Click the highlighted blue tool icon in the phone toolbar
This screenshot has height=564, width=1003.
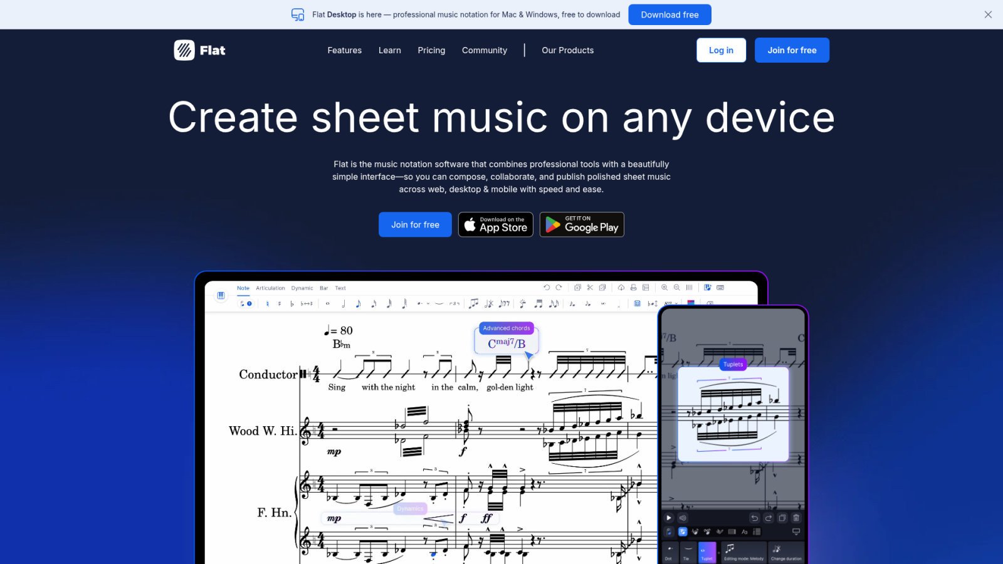(x=683, y=532)
